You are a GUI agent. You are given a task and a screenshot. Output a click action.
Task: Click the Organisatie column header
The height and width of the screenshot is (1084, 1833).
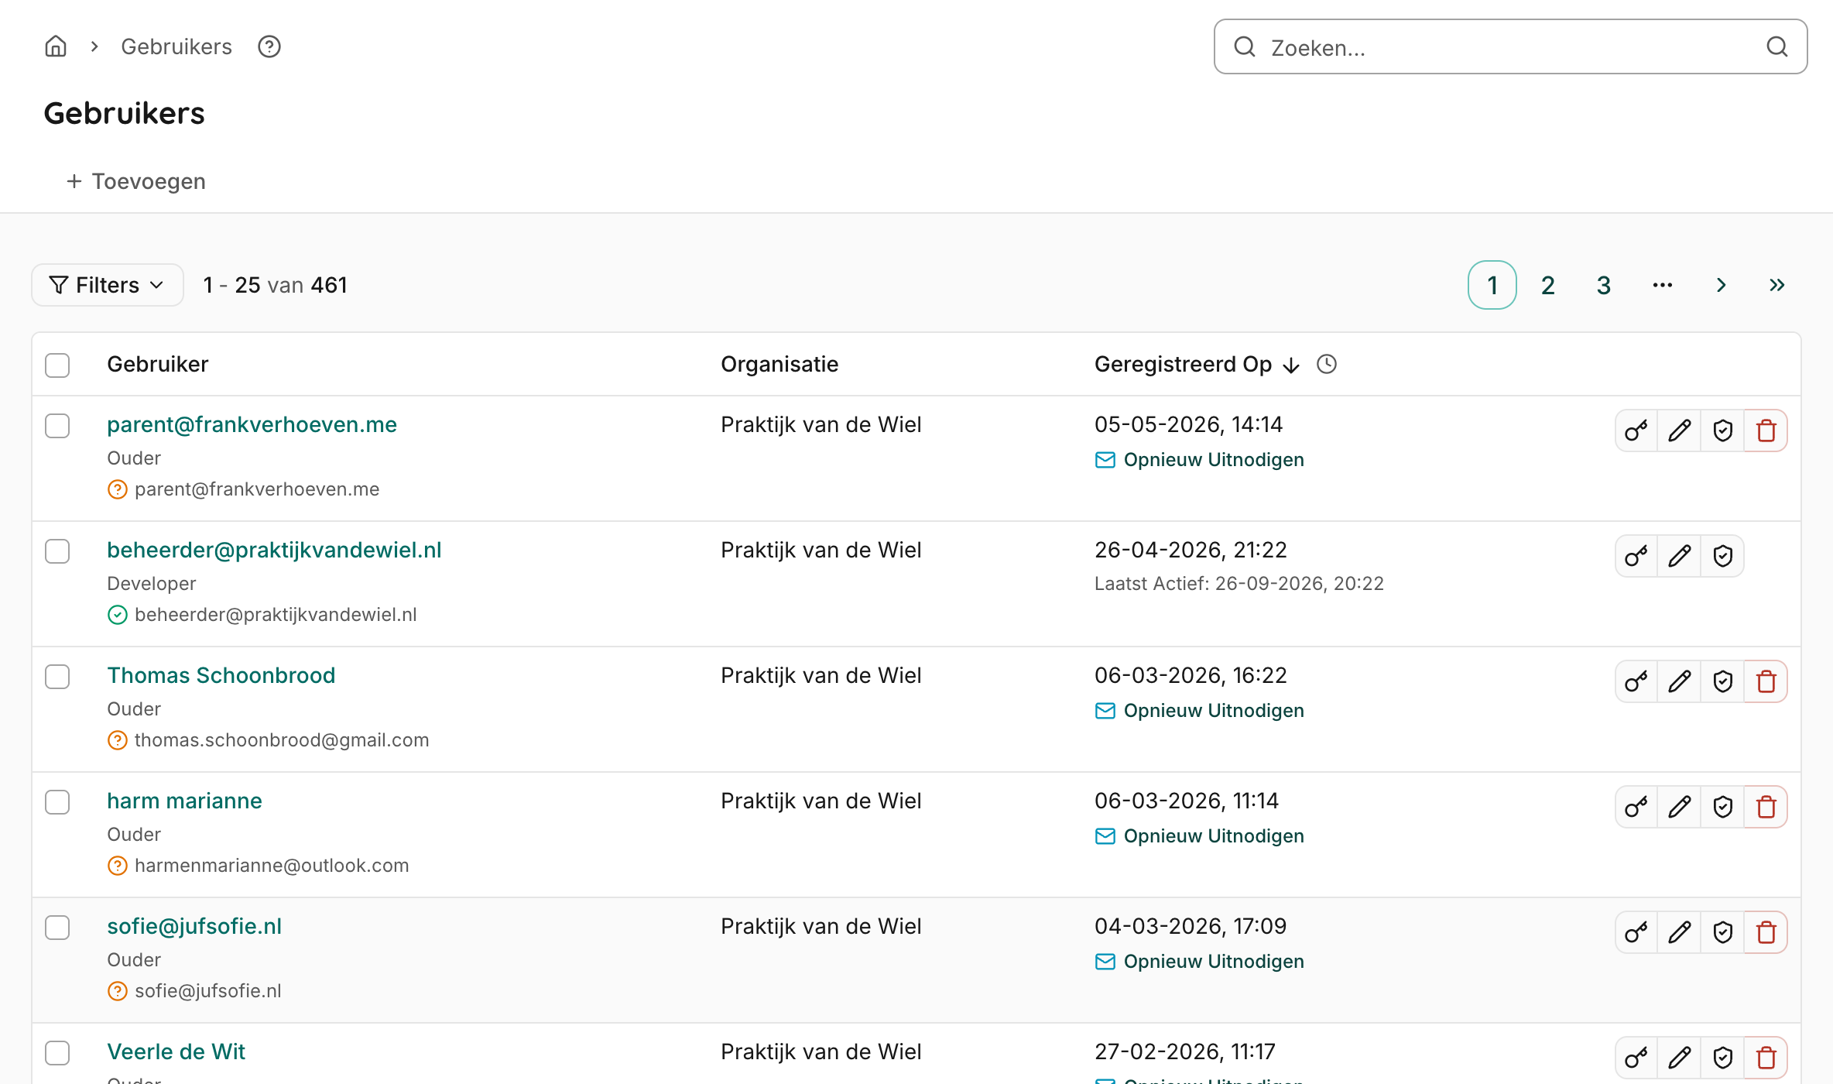point(779,364)
